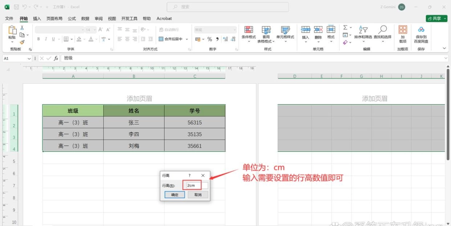This screenshot has width=451, height=226.
Task: Click the phonetic guide (wén) icon
Action: 104,39
